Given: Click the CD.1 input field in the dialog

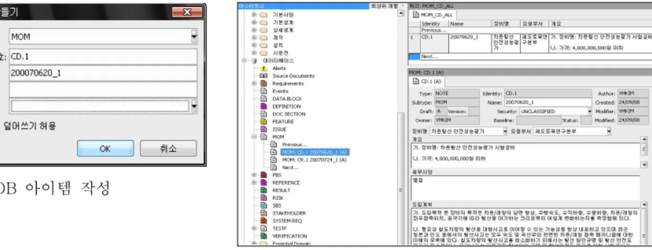Looking at the screenshot, I should (103, 56).
